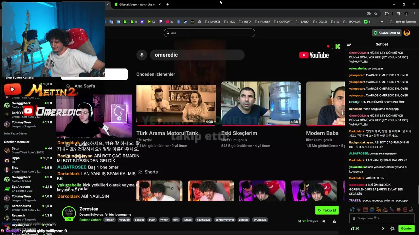The image size is (419, 235).
Task: Close the GRascal Stream tab
Action: point(160,4)
